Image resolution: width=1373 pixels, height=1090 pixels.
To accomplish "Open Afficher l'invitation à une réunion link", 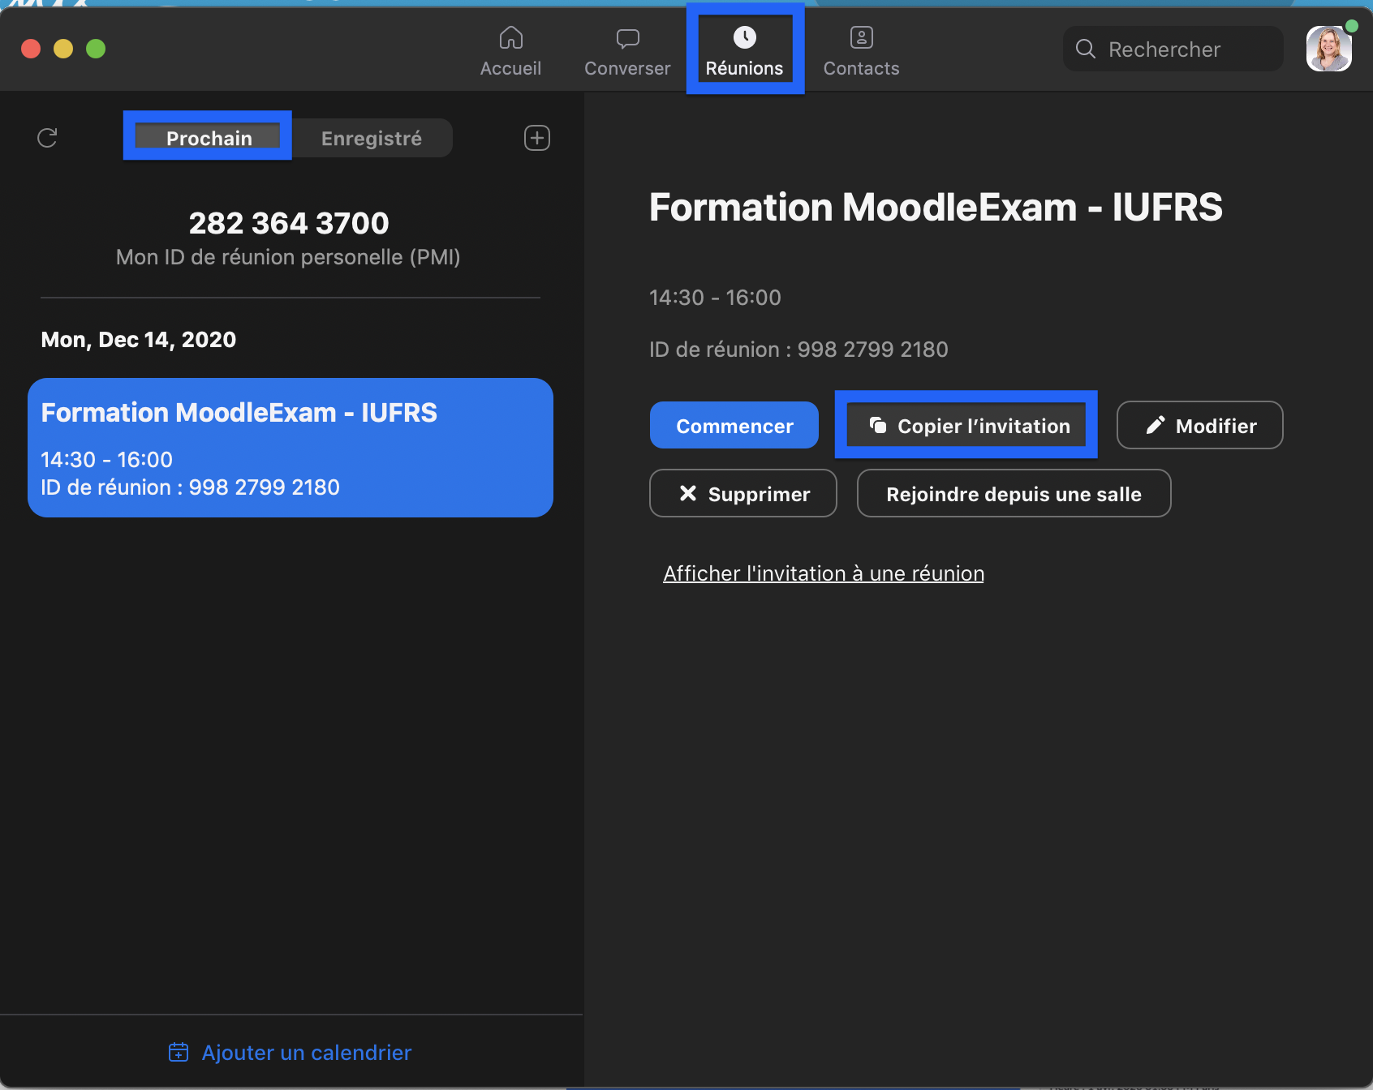I will (x=823, y=573).
